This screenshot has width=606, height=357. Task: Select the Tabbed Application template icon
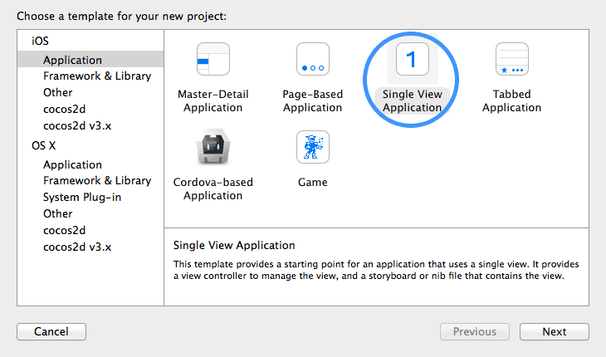coord(511,60)
